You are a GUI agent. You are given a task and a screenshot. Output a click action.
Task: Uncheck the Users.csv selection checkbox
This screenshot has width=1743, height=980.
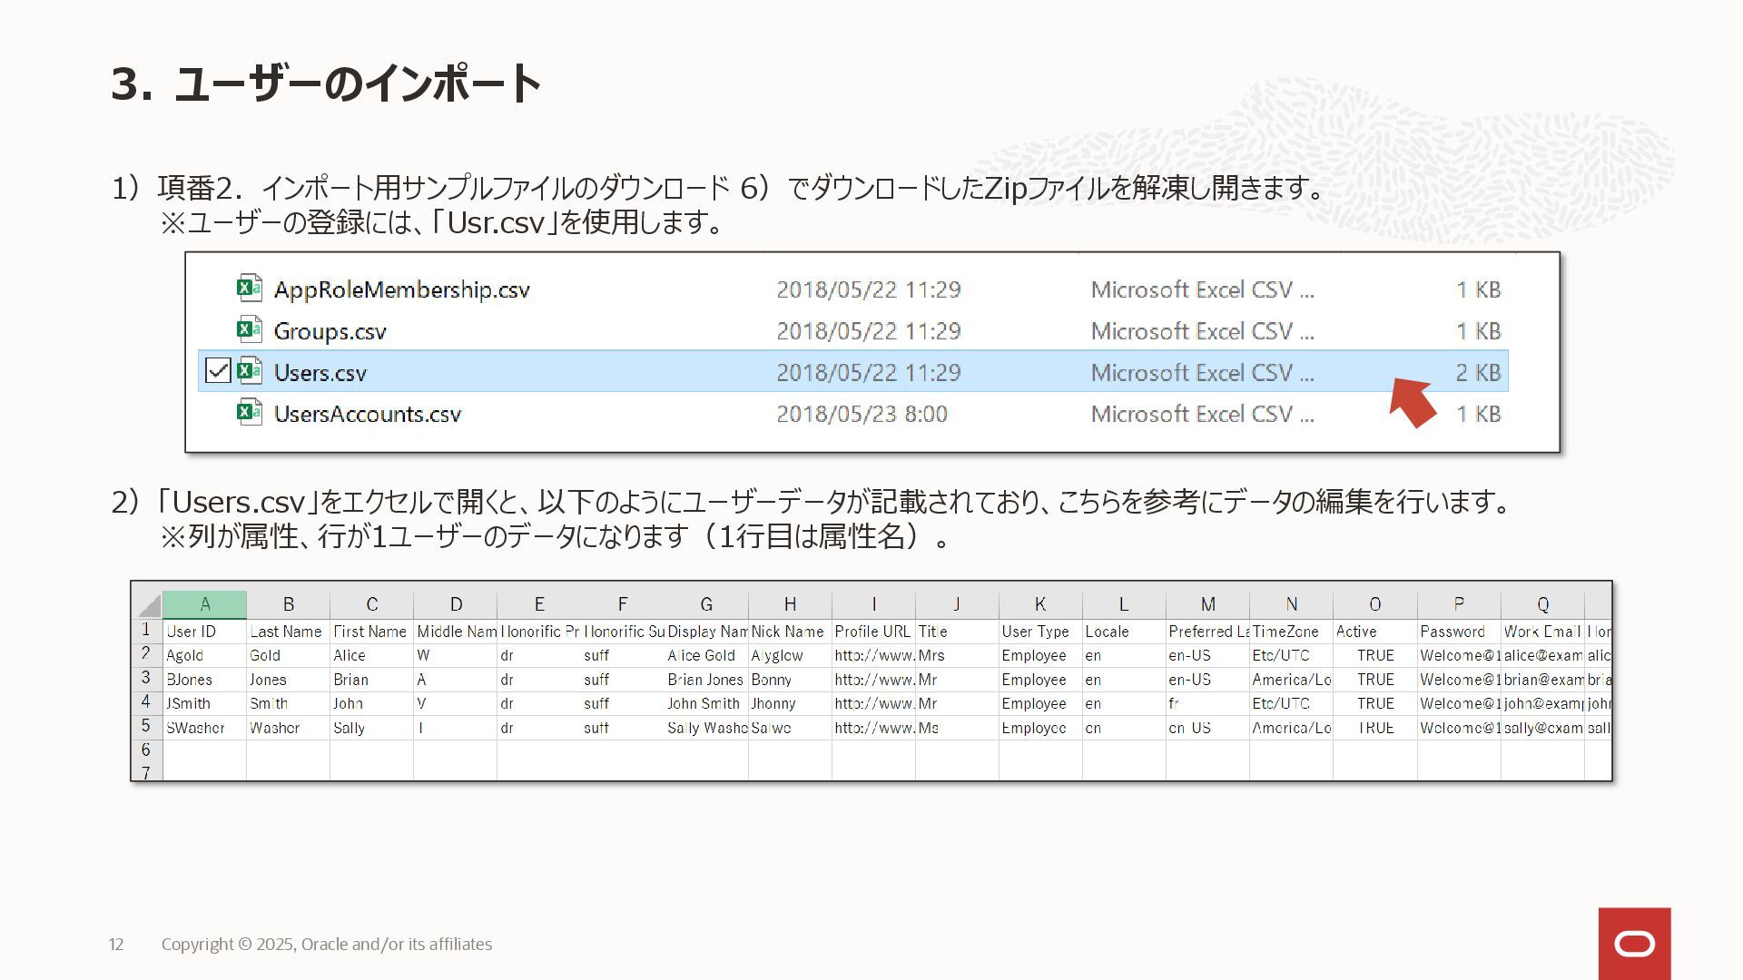coord(218,370)
